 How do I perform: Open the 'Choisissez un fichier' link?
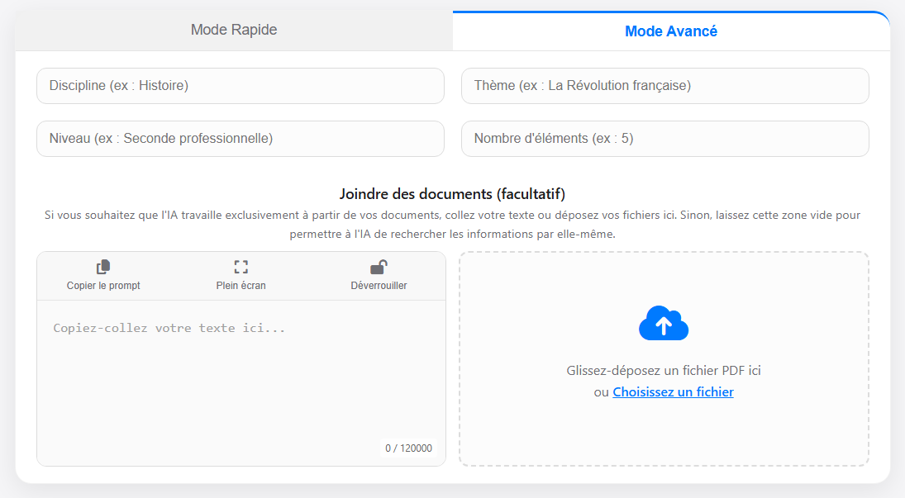pyautogui.click(x=673, y=392)
